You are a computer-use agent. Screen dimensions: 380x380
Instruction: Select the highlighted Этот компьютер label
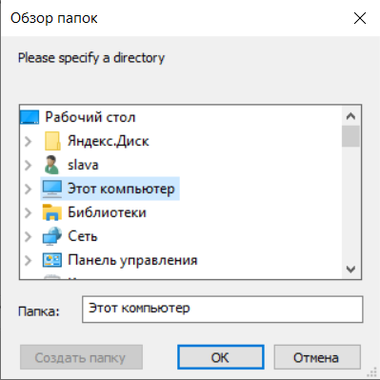[121, 189]
